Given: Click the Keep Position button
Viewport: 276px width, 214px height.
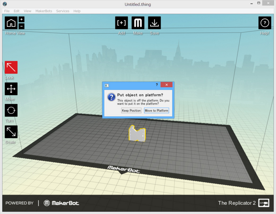Looking at the screenshot, I should [131, 110].
